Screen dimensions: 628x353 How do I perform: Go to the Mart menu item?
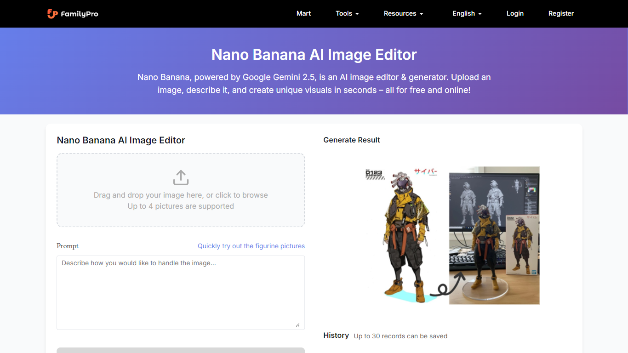303,14
